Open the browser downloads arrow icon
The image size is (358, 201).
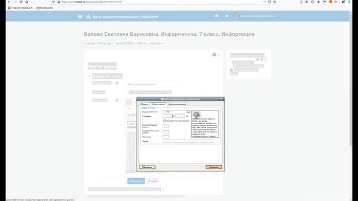click(x=301, y=2)
